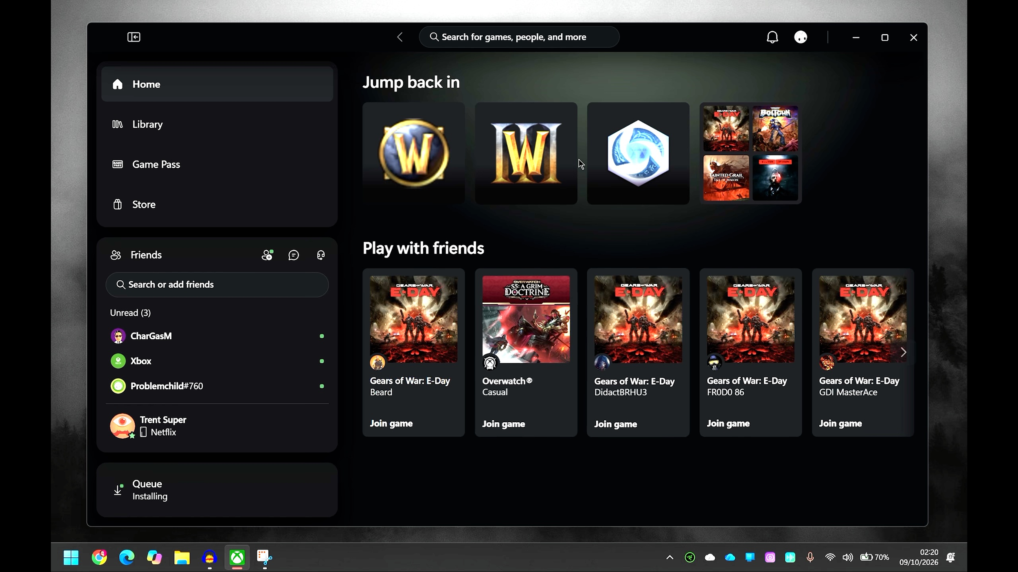Click the add friend icon in Friends

click(x=267, y=255)
